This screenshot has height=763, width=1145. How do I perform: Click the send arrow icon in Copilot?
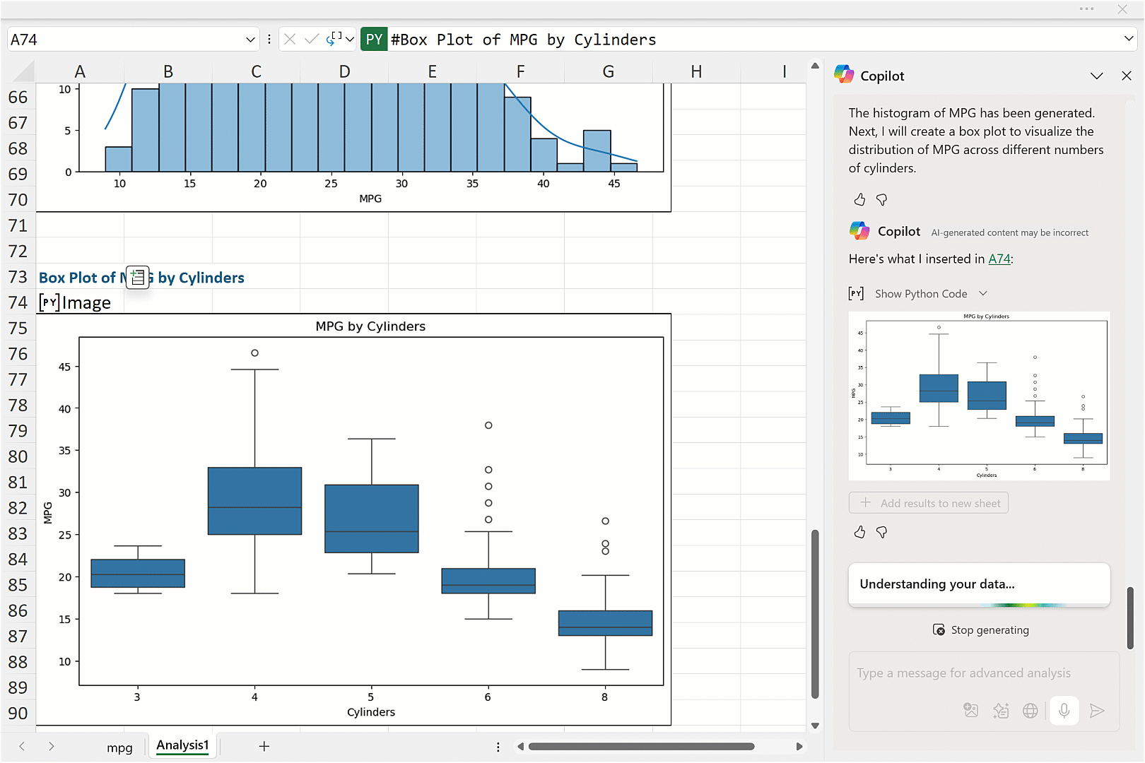point(1097,711)
